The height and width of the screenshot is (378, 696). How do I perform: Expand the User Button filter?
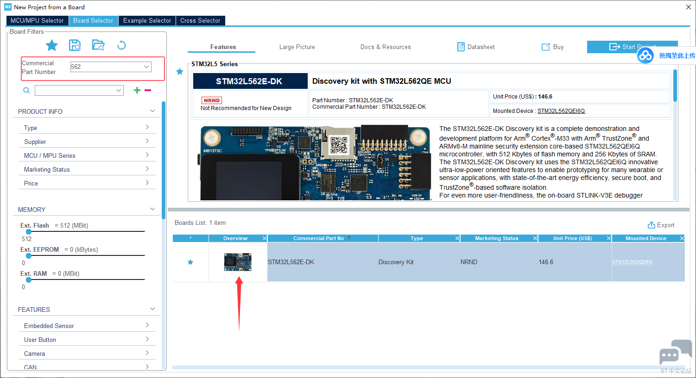(147, 339)
